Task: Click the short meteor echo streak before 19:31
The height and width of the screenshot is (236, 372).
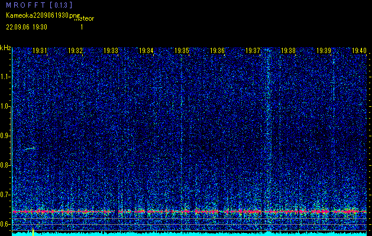Action: tap(30, 149)
